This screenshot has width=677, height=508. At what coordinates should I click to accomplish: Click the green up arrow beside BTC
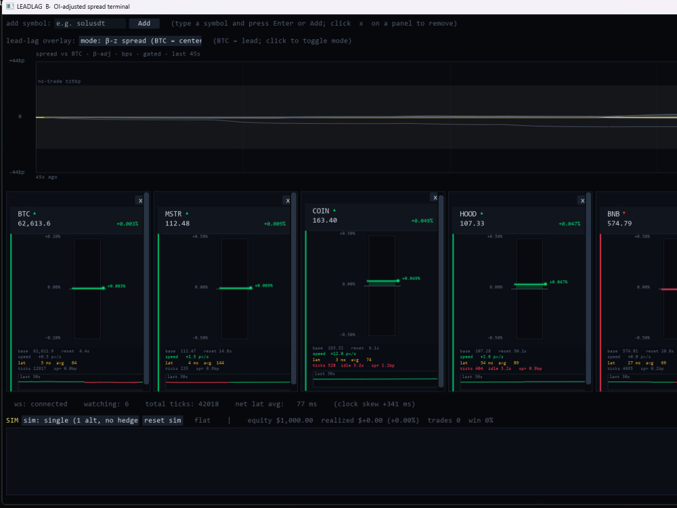(x=35, y=213)
